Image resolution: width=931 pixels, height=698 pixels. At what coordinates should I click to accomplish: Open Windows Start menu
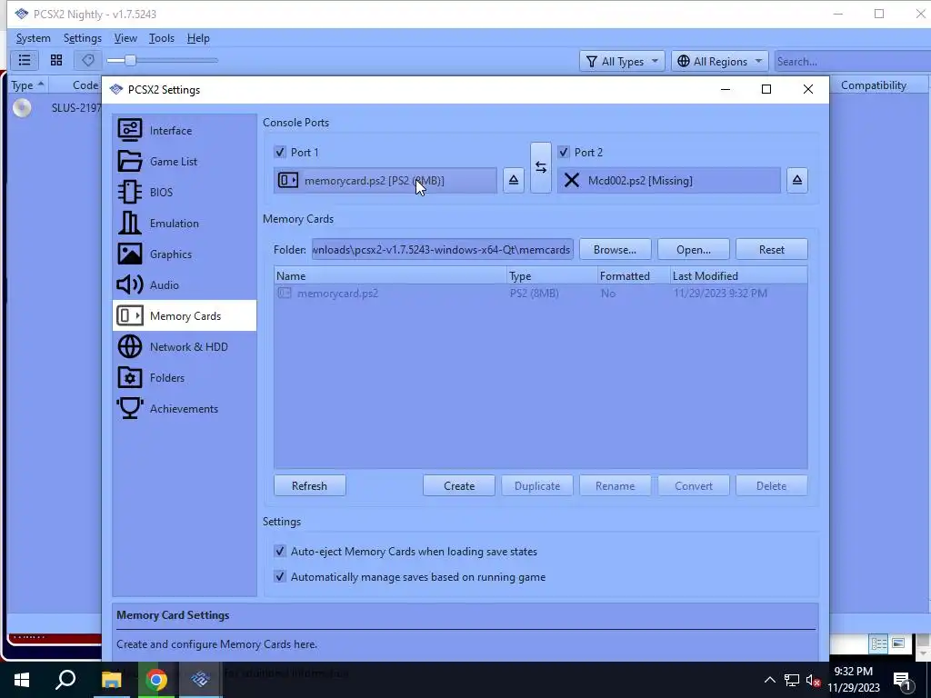tap(22, 680)
